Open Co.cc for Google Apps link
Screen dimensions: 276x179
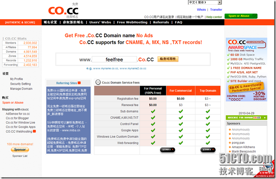21,127
